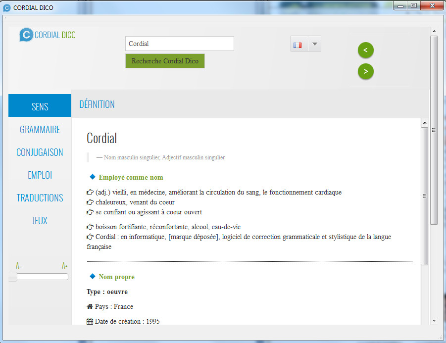This screenshot has height=343, width=446.
Task: Click the pointing hand icon beside 'se confiant'
Action: 90,212
